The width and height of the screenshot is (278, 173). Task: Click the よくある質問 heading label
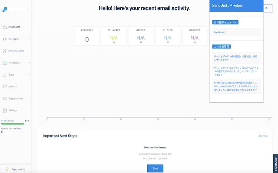(222, 47)
